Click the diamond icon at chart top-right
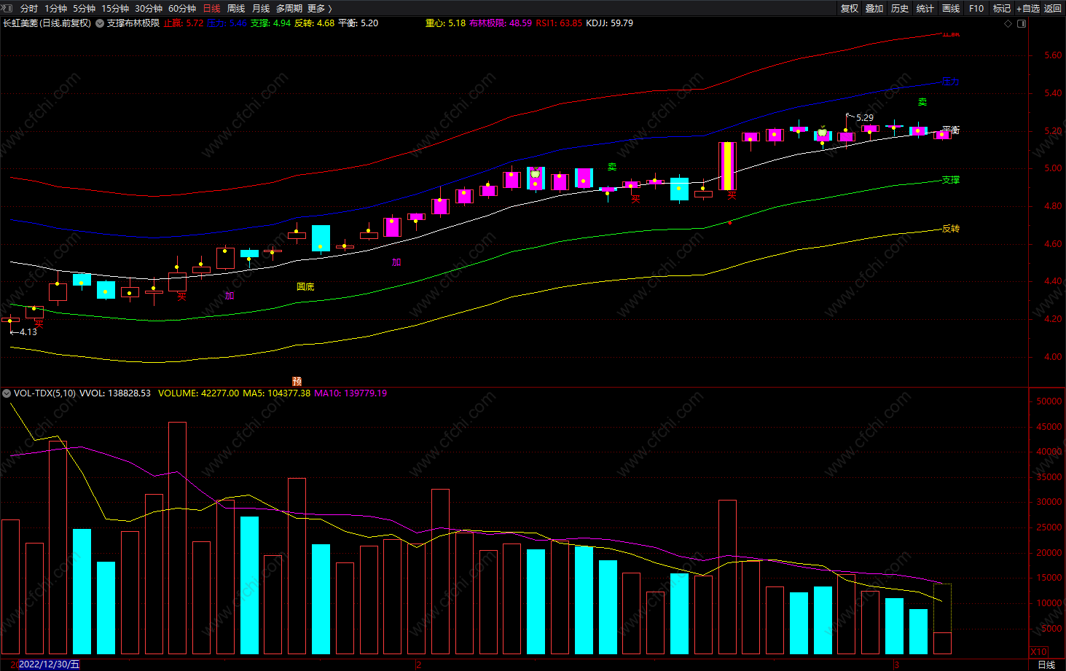The image size is (1066, 671). tap(1008, 23)
